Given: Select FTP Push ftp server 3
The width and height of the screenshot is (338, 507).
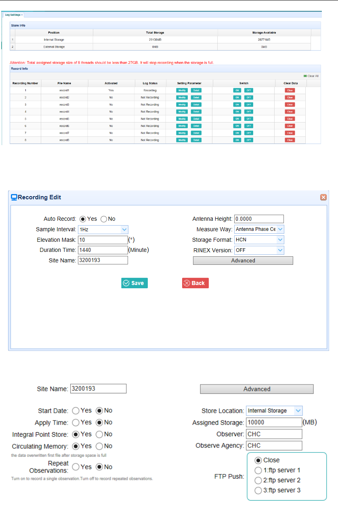Looking at the screenshot, I should click(x=258, y=490).
